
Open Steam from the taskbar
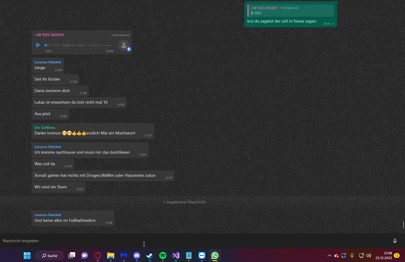(150, 255)
